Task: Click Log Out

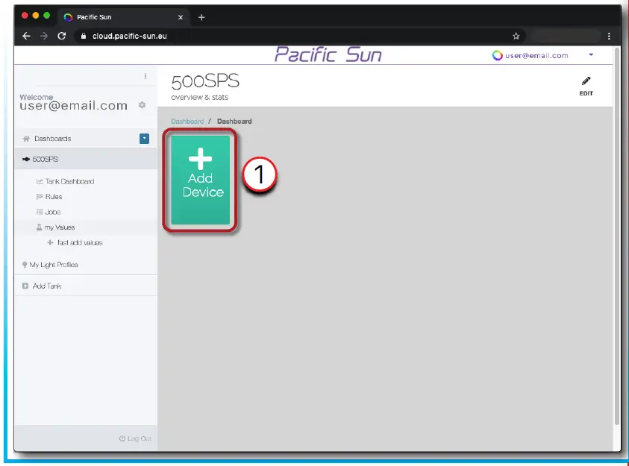Action: click(140, 438)
